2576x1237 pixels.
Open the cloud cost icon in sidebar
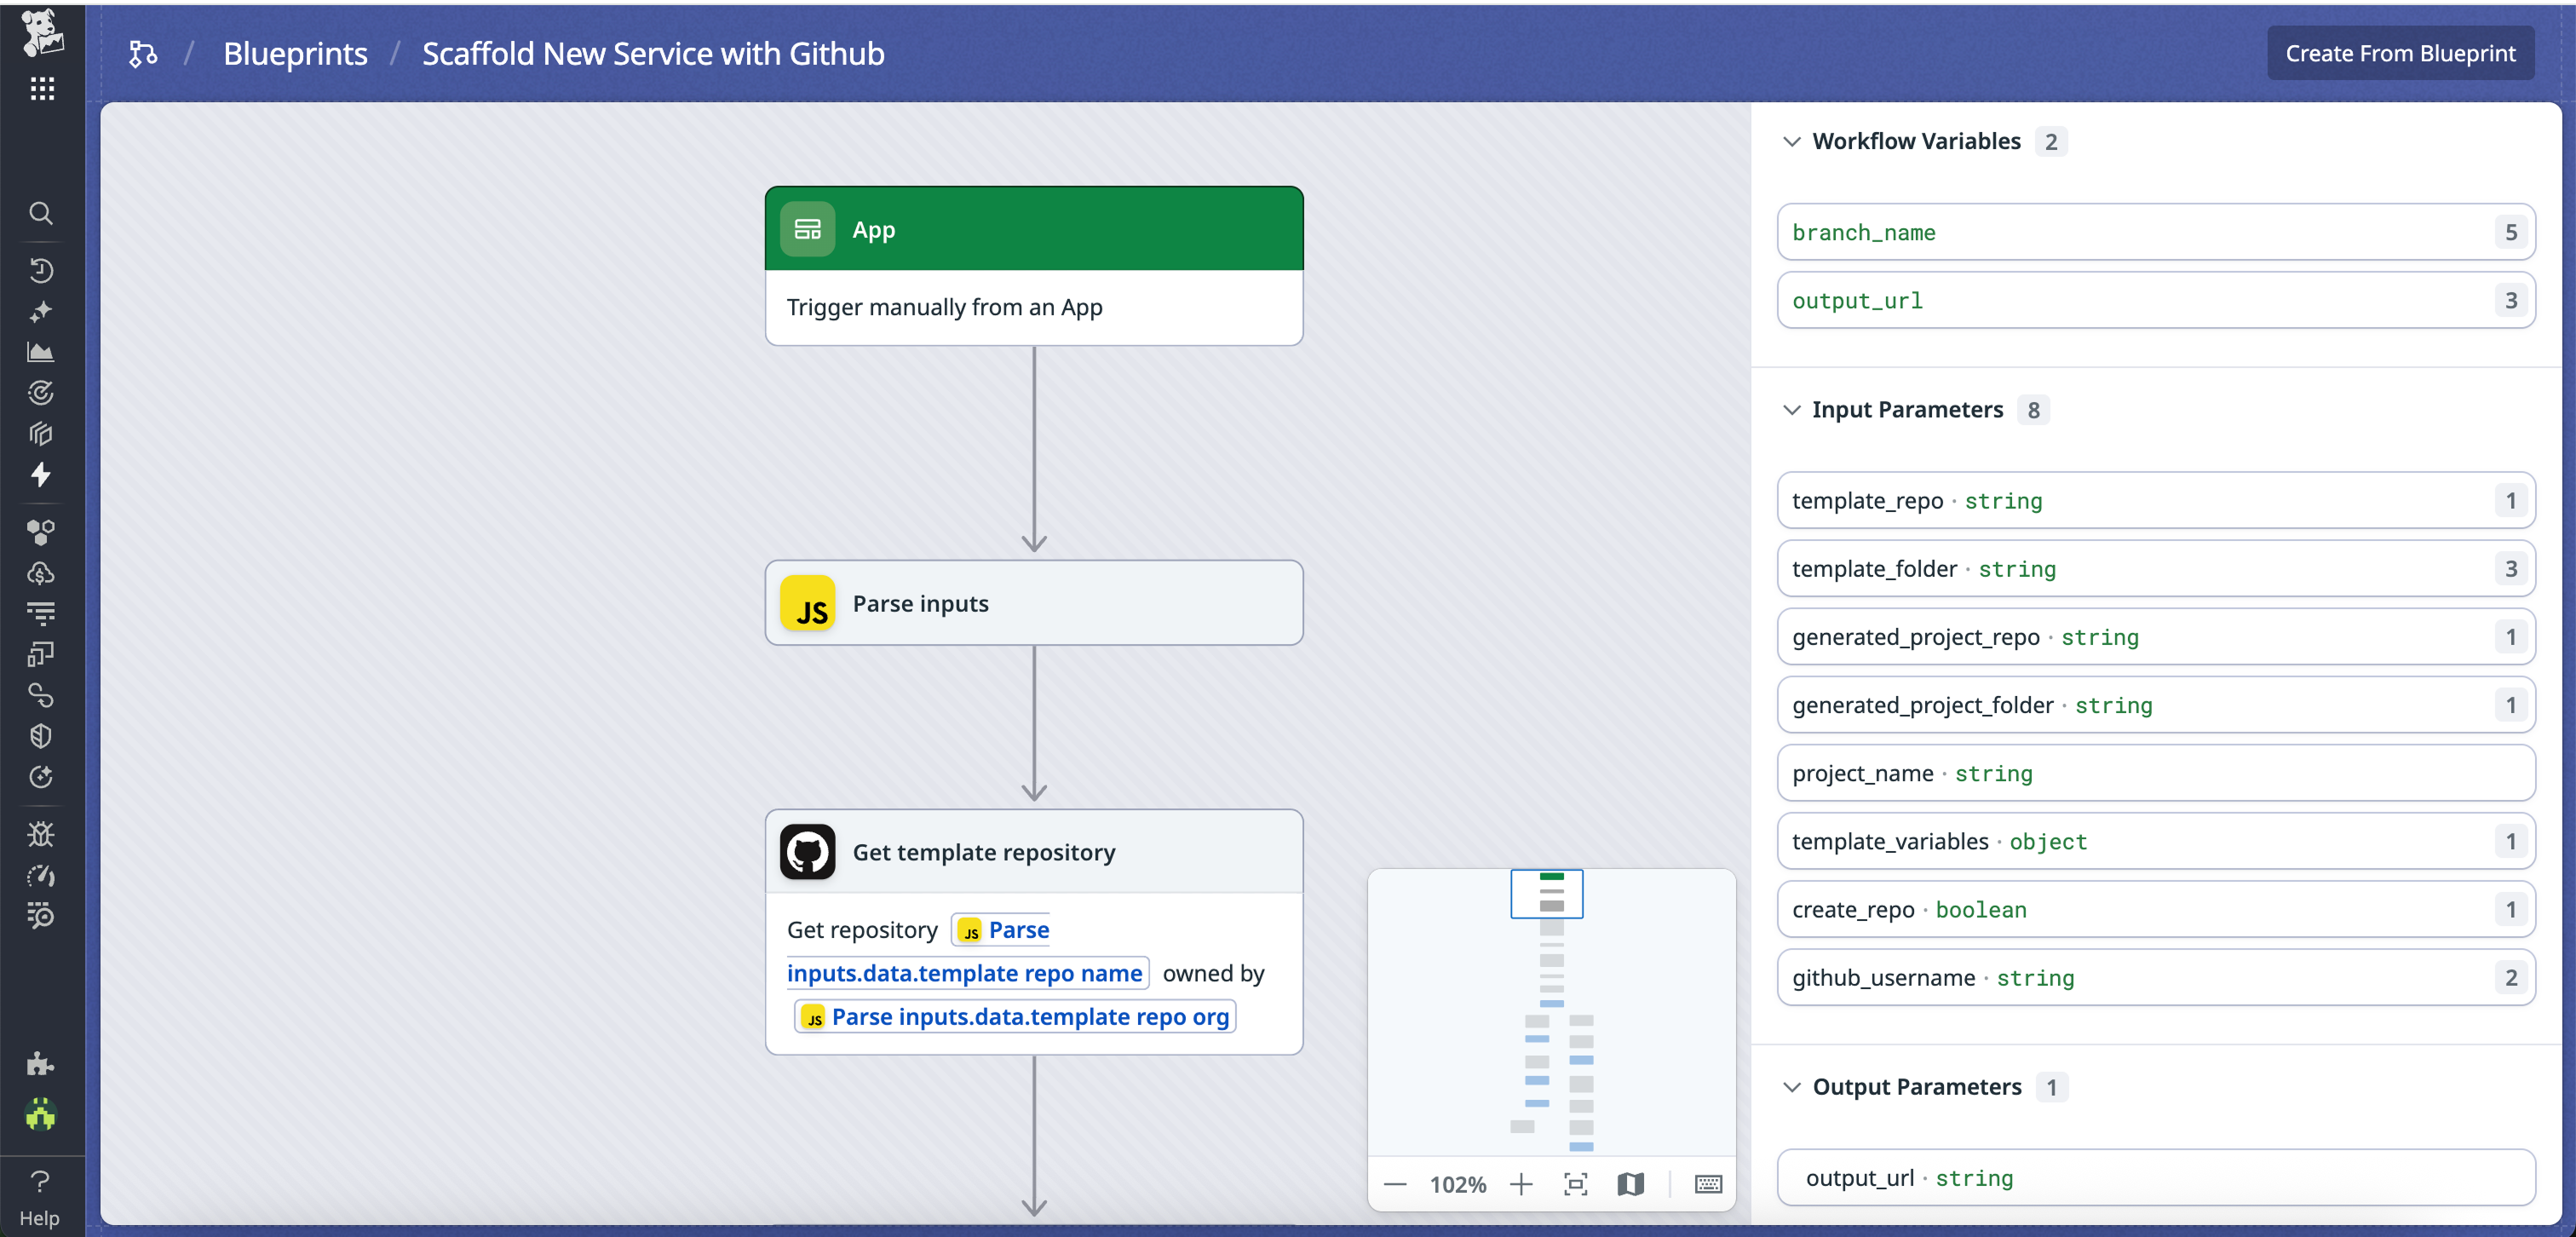41,573
